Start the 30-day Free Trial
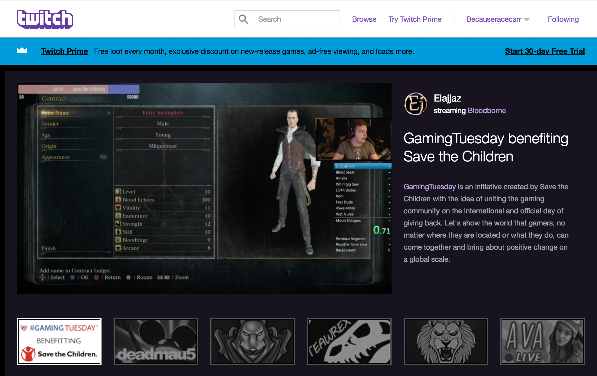 tap(545, 51)
